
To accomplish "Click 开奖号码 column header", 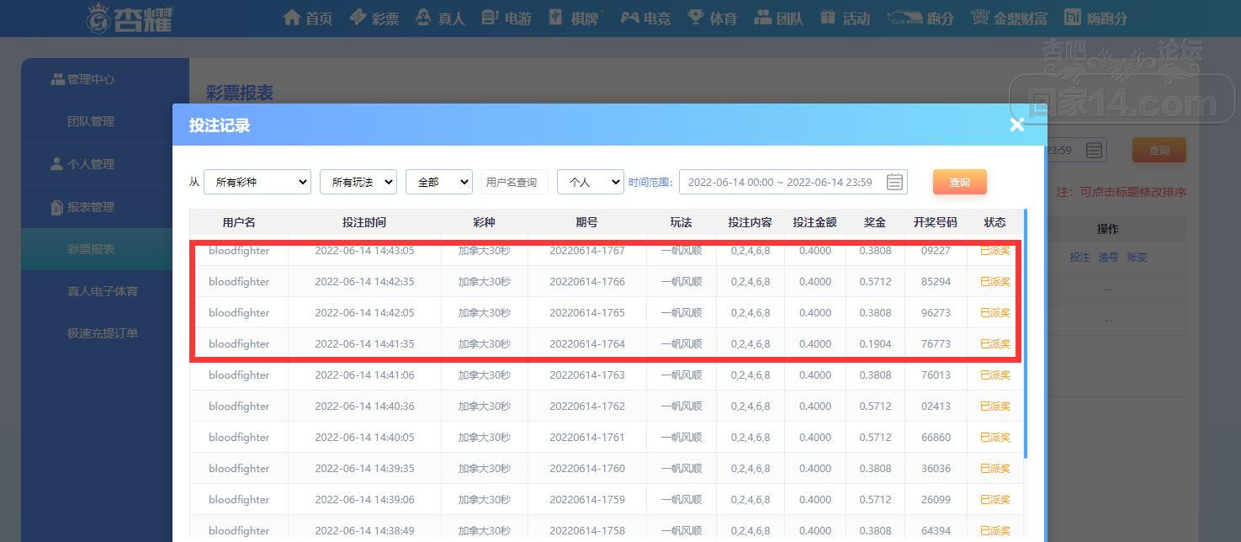I will (936, 222).
